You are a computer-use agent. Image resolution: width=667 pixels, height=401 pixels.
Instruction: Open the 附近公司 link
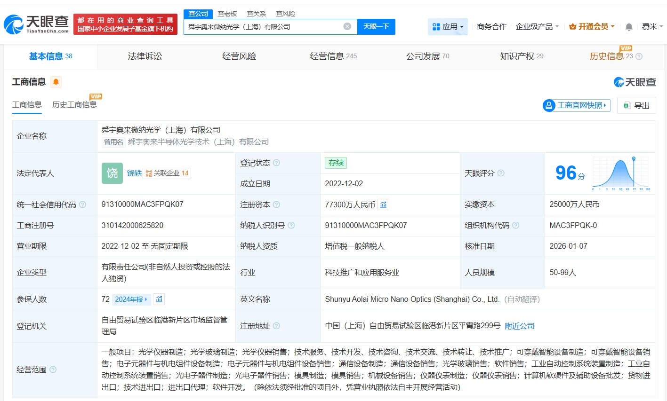coord(519,326)
